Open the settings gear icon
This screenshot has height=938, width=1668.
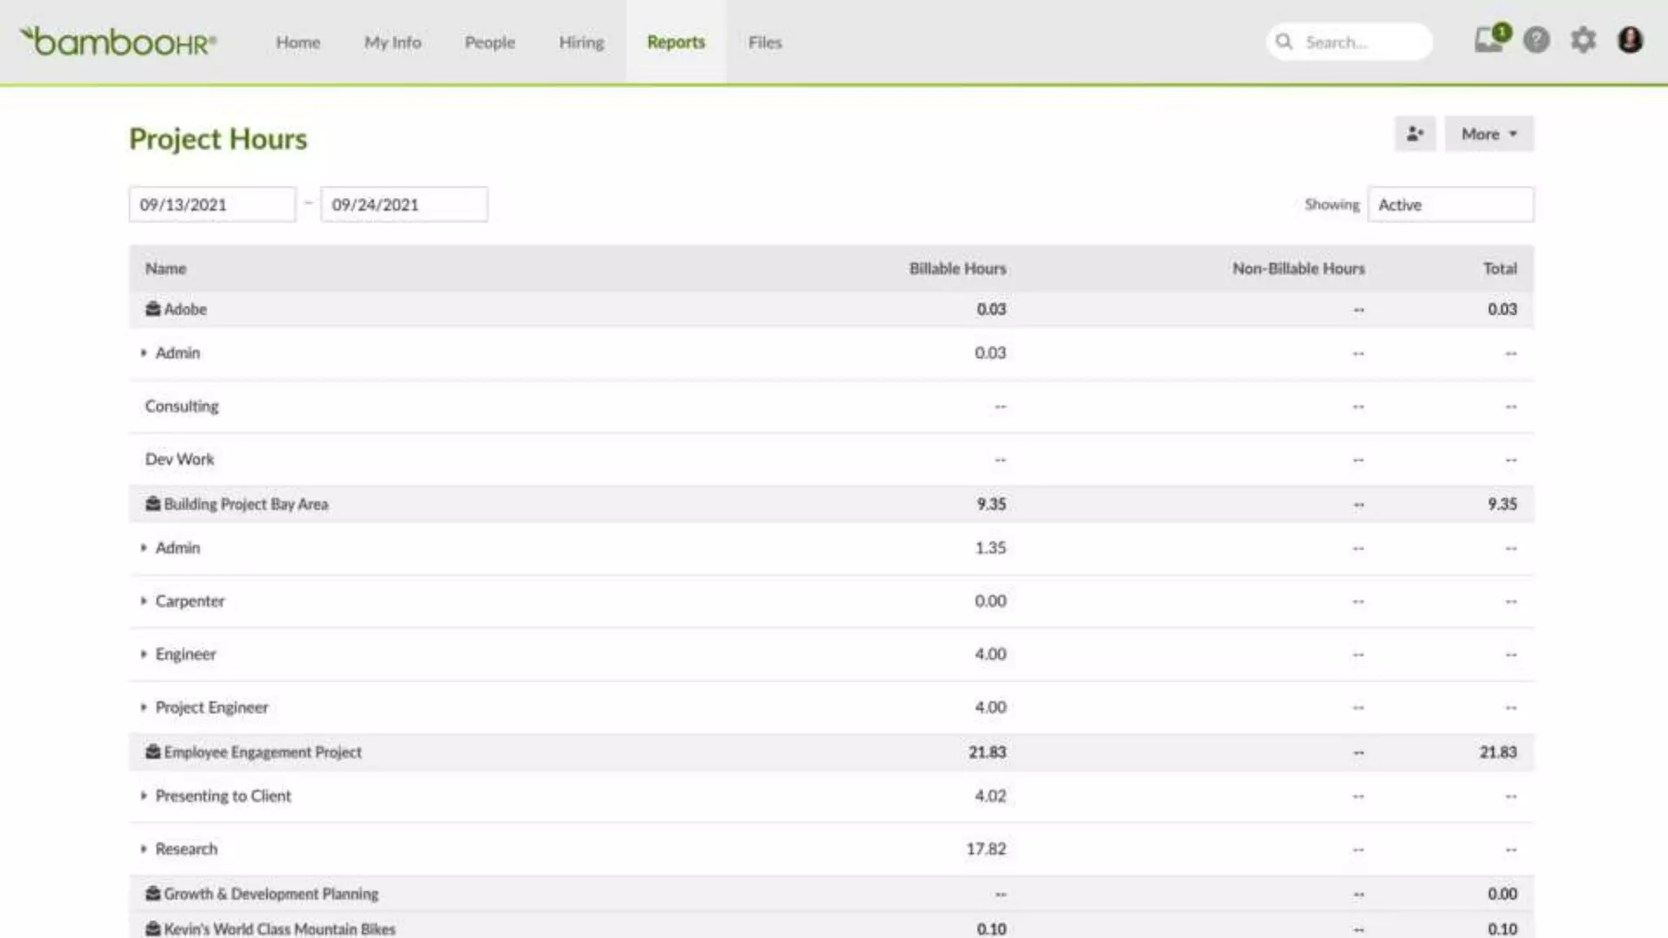click(1582, 40)
